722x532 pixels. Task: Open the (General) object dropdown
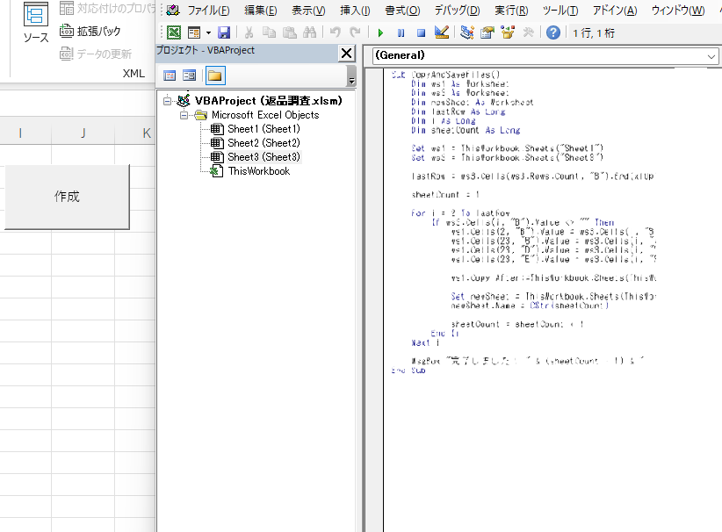tap(711, 55)
